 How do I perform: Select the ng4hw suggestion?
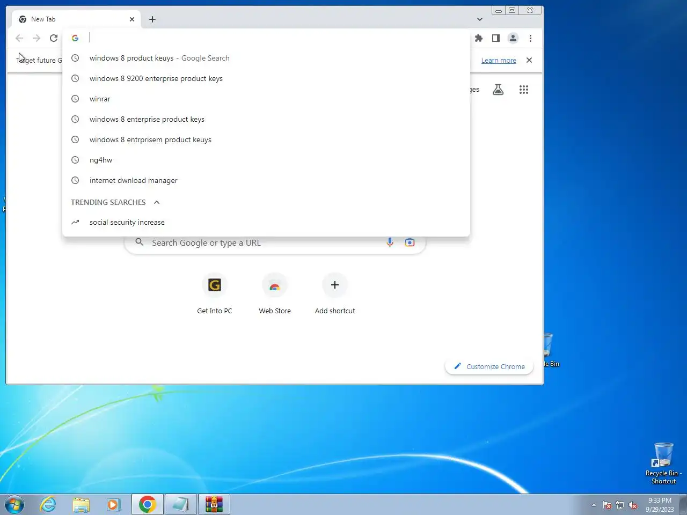pos(266,160)
